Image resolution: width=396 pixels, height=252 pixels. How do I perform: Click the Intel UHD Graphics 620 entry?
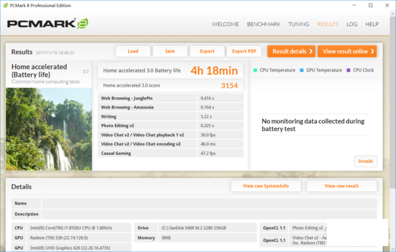pyautogui.click(x=70, y=247)
